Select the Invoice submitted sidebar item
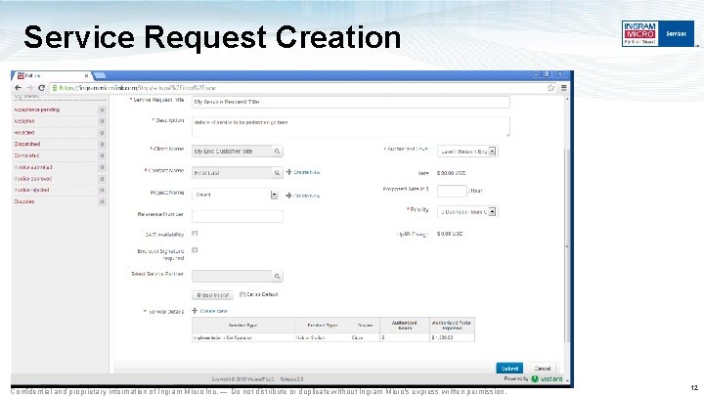 33,167
